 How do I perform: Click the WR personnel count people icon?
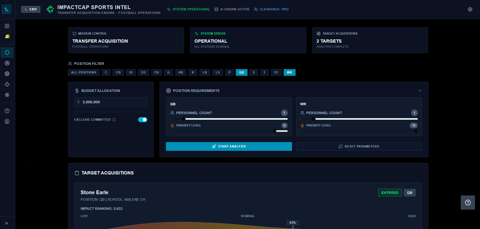(302, 113)
